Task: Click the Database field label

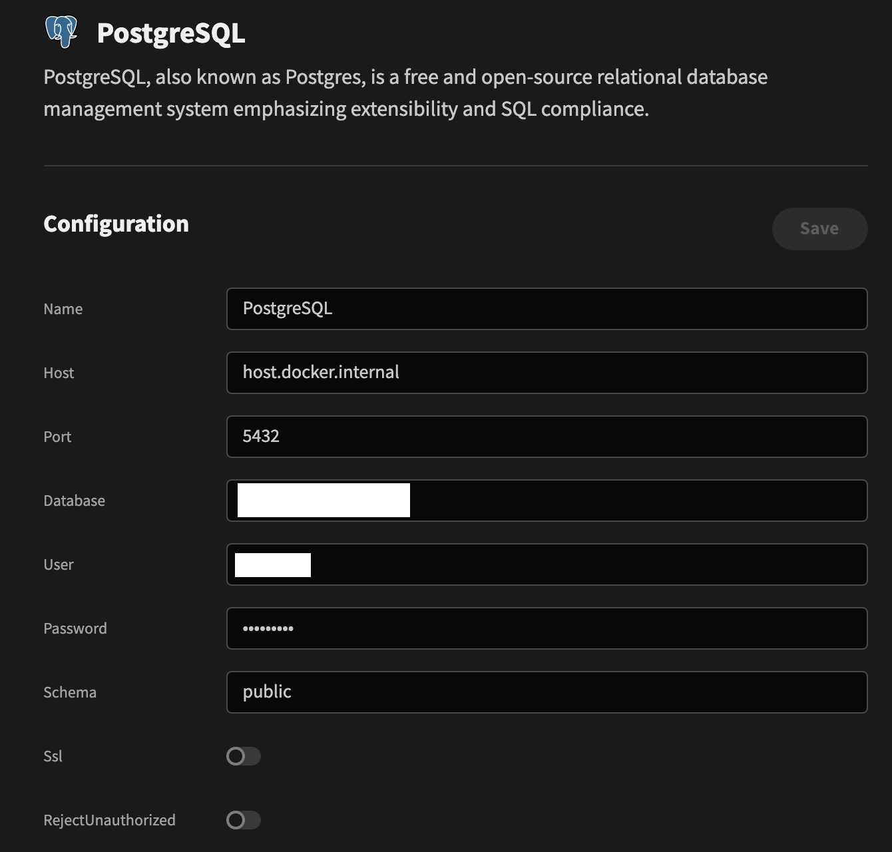Action: (74, 501)
